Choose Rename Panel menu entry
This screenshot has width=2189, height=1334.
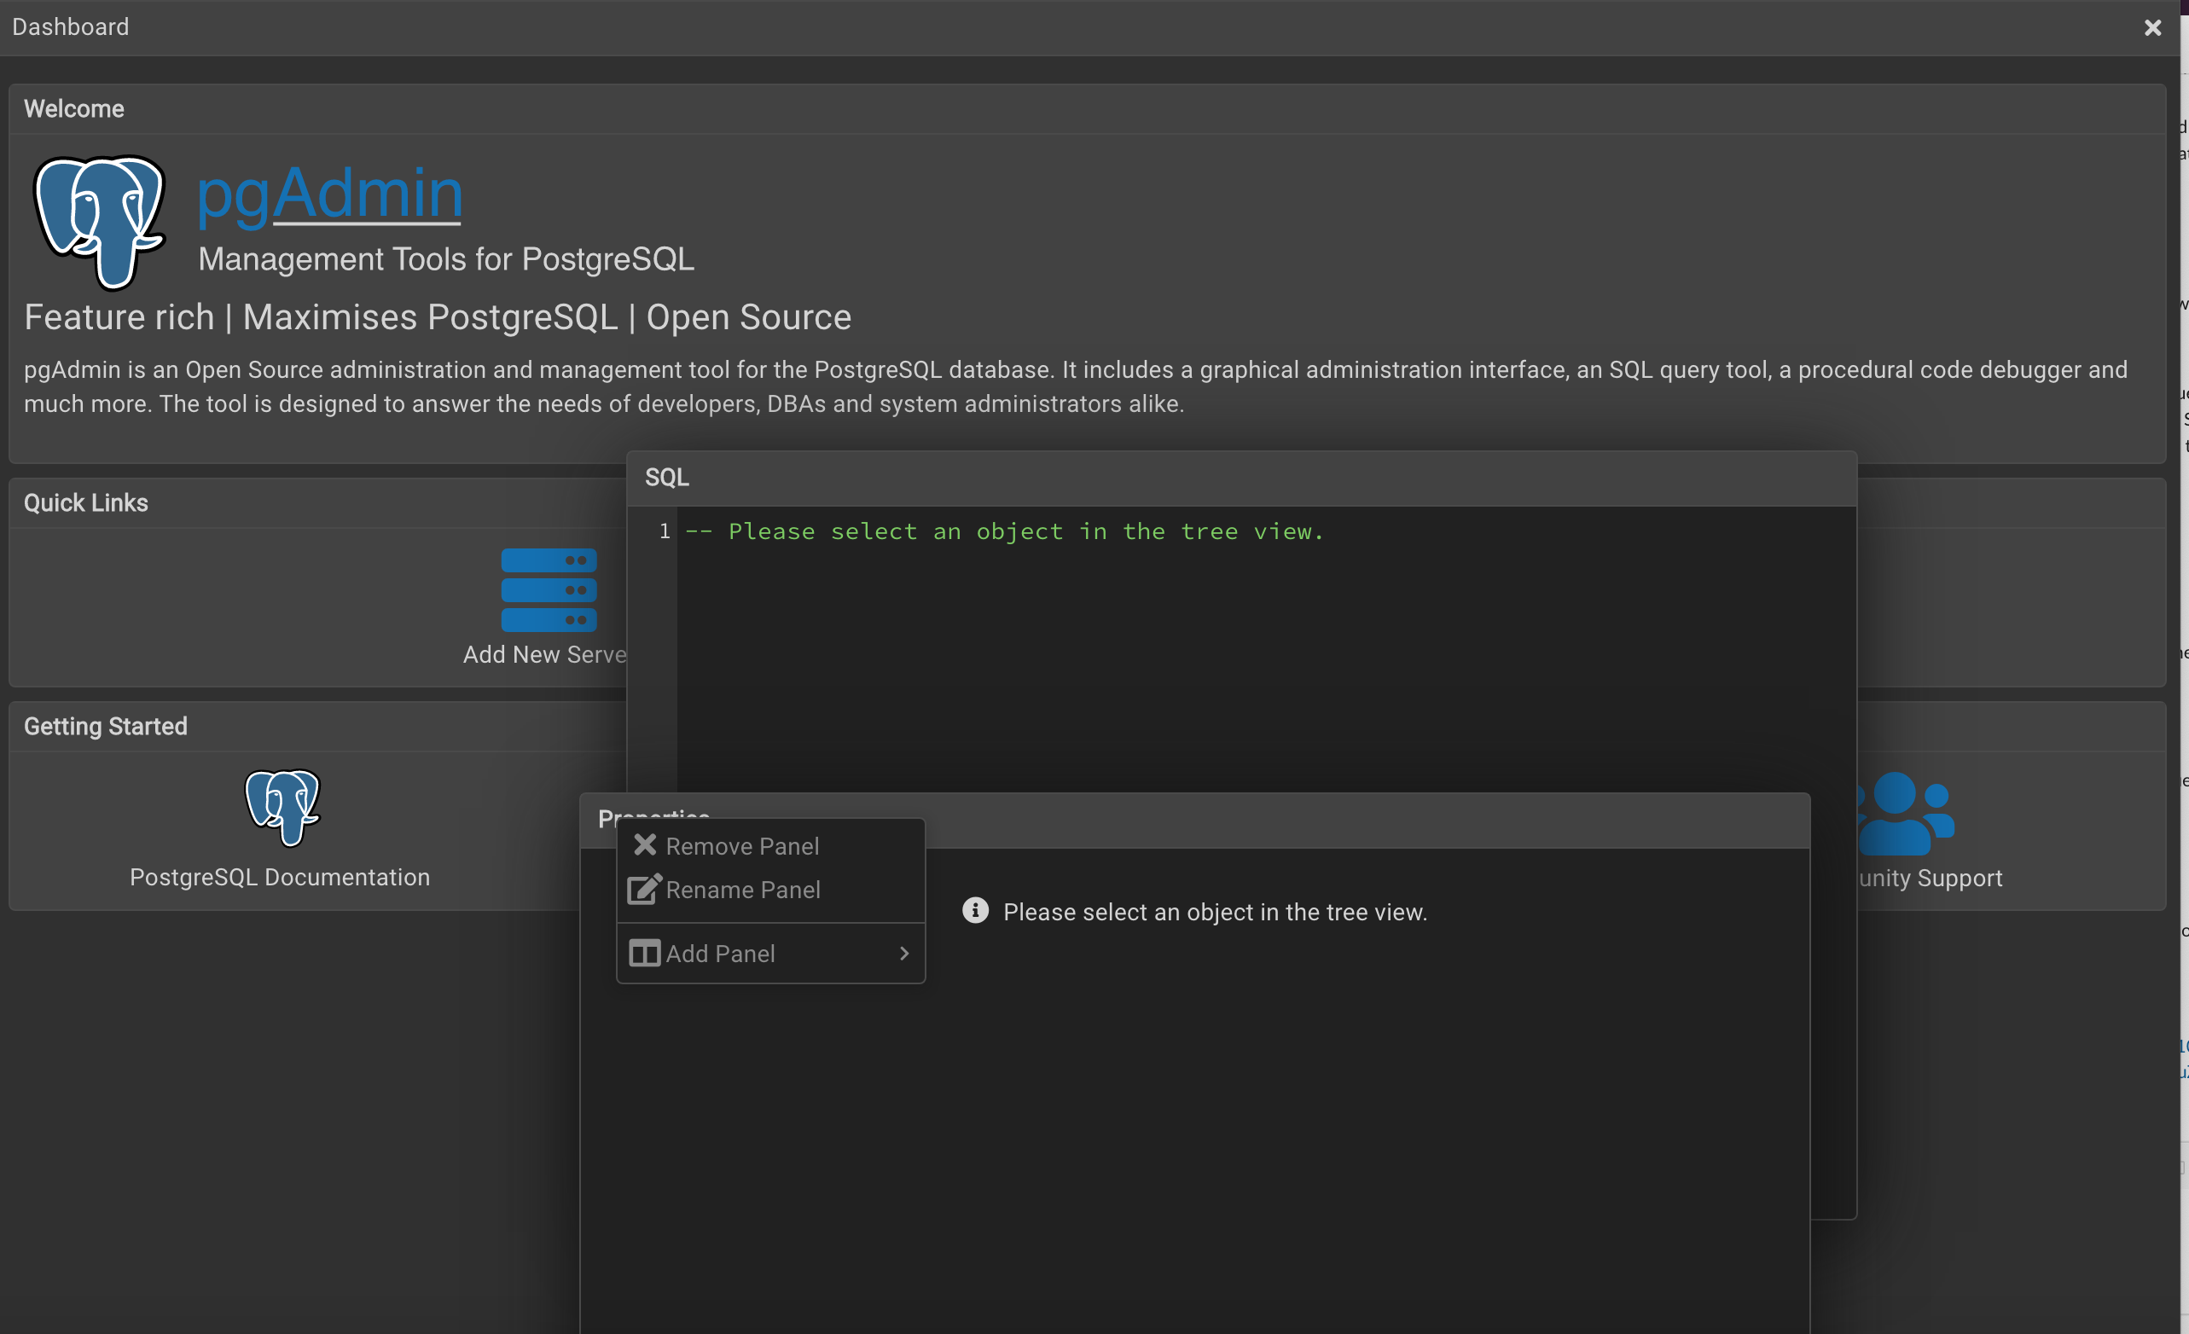point(743,890)
